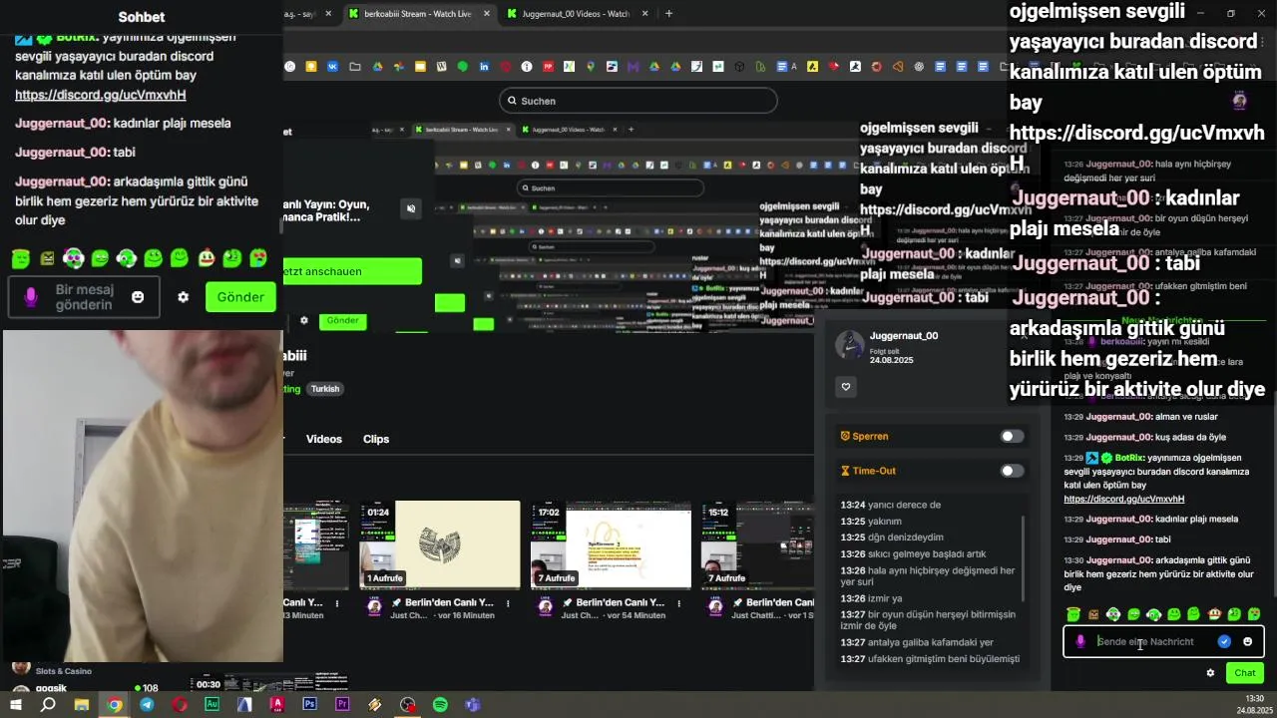
Task: Open the Wikipedia W bookmark
Action: pos(441,67)
